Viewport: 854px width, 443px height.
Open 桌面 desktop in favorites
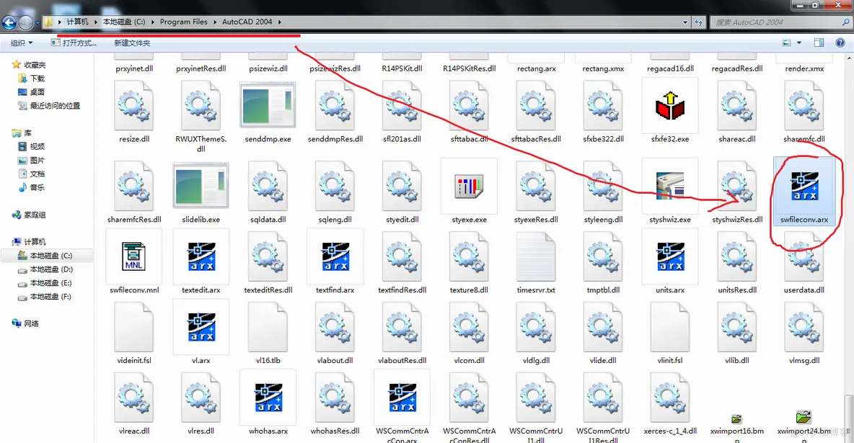pos(32,92)
